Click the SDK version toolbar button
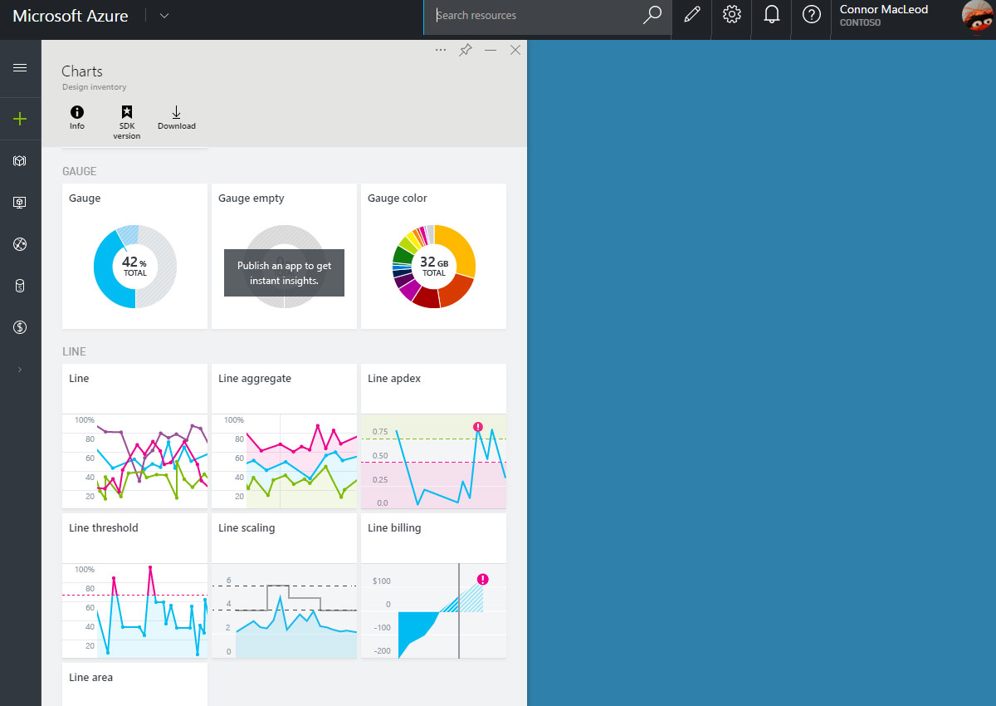The height and width of the screenshot is (706, 996). [x=126, y=122]
